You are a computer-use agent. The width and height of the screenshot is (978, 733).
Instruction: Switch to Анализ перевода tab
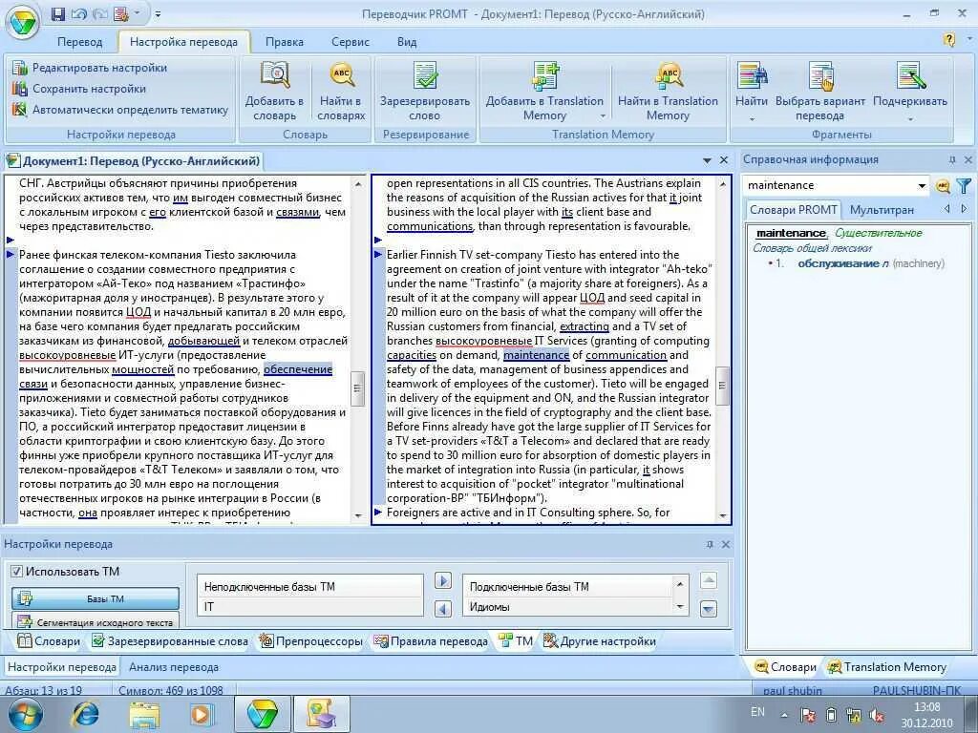174,667
